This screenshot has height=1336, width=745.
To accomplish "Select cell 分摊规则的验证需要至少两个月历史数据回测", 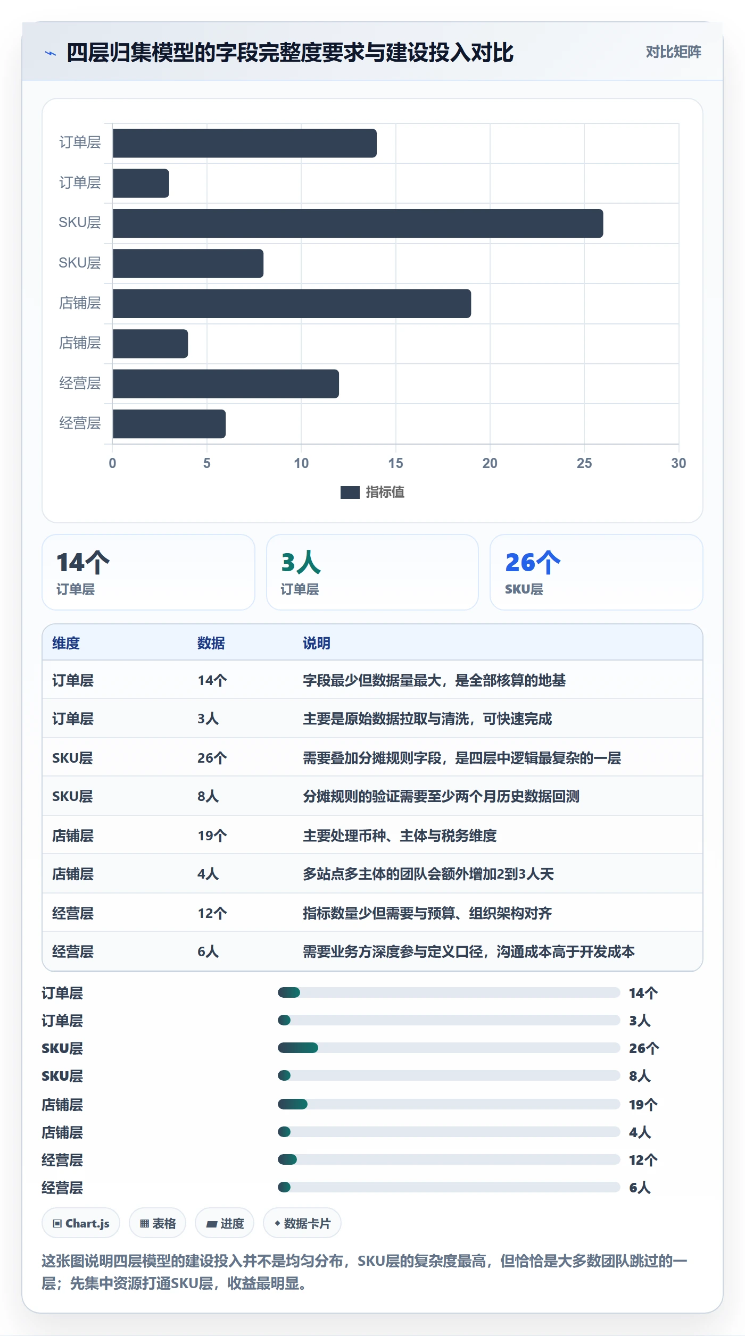I will click(x=441, y=796).
